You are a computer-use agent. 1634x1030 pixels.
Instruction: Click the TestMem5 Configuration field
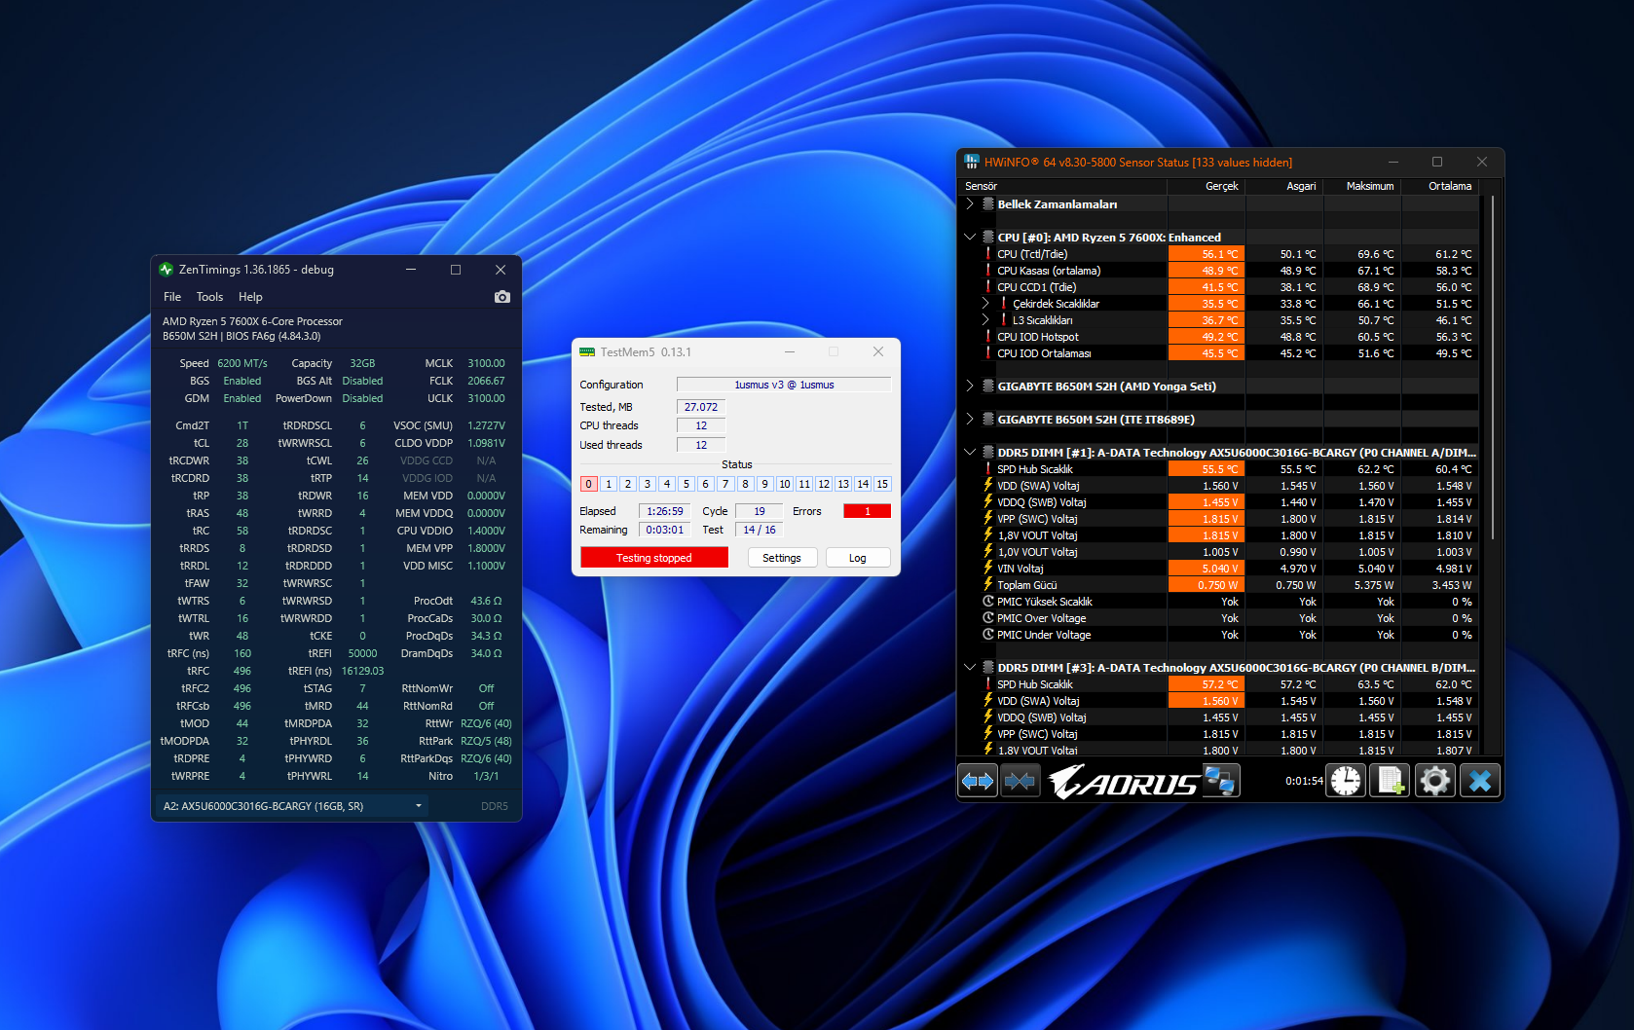click(x=784, y=385)
